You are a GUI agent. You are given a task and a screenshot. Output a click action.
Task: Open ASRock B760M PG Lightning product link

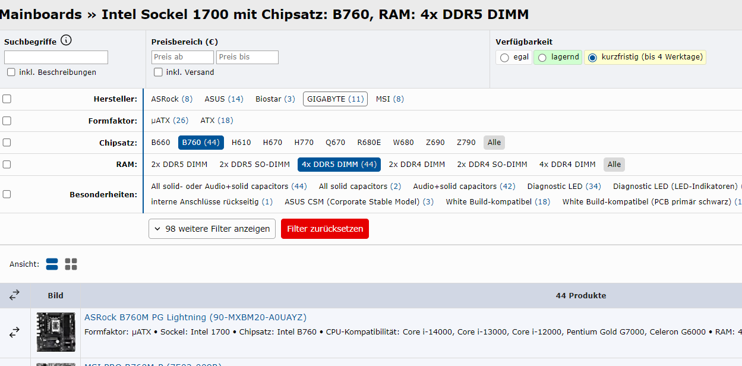[x=195, y=318]
